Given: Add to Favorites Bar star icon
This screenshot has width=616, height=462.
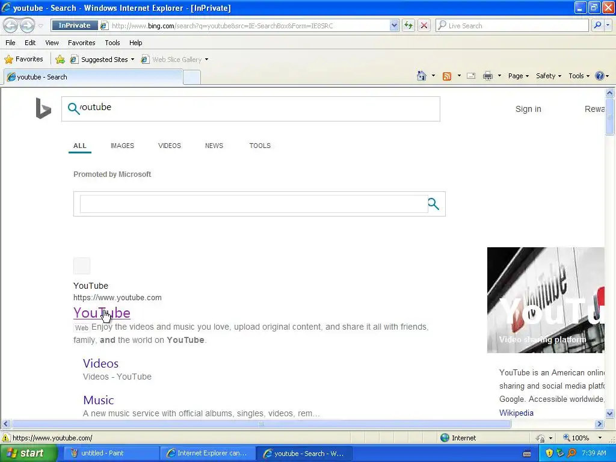Looking at the screenshot, I should [60, 60].
